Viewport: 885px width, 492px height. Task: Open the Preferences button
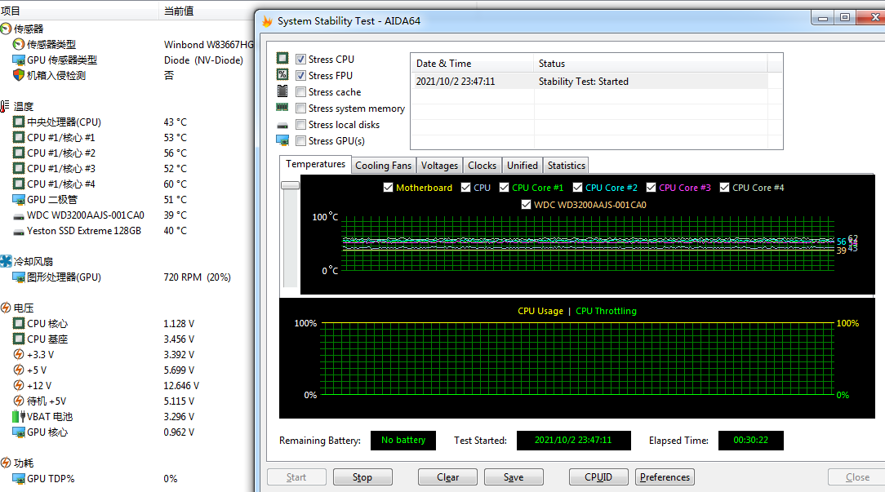tap(665, 477)
